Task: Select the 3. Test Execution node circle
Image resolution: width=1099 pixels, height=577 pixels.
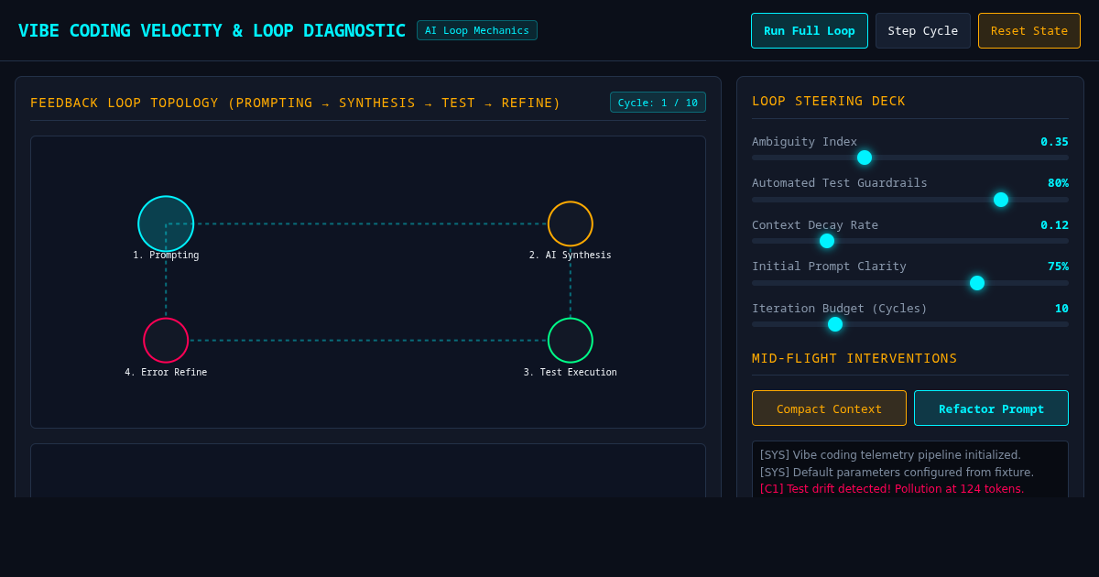Action: click(x=571, y=341)
